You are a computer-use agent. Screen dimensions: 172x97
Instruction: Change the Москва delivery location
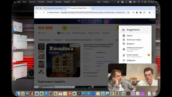point(42,33)
